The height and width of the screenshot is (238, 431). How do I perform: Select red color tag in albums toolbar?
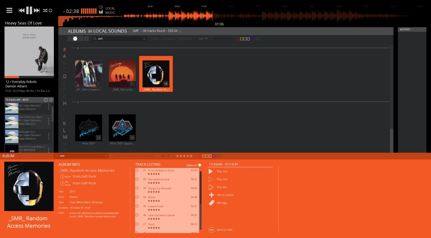(x=238, y=39)
